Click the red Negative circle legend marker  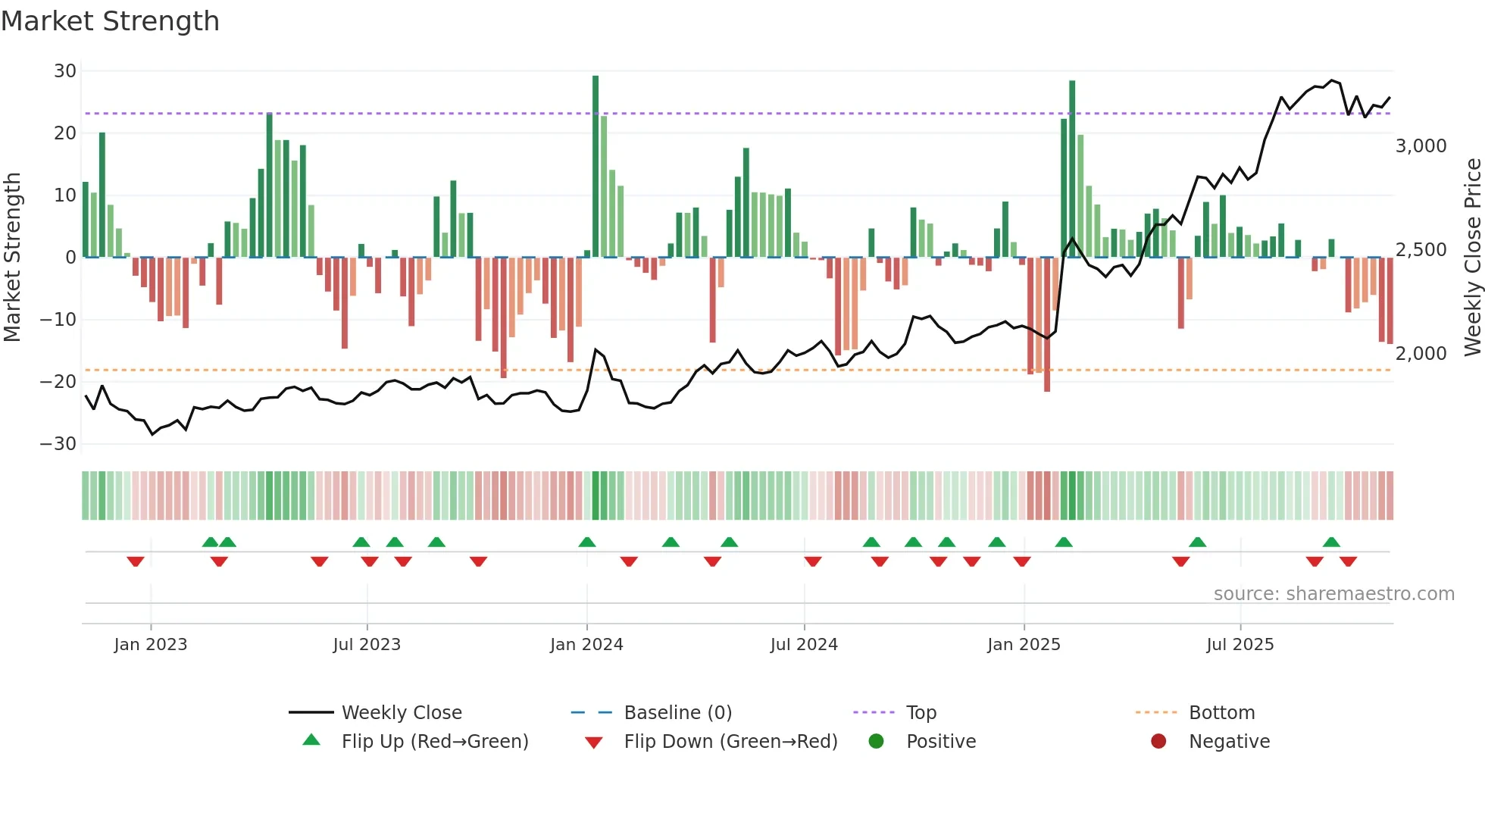1158,741
